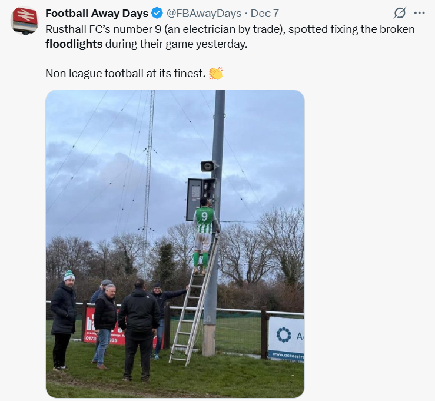This screenshot has height=401, width=435.
Task: Click the blue verified checkmark badge
Action: pos(157,13)
